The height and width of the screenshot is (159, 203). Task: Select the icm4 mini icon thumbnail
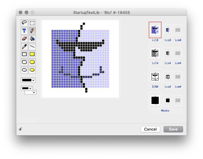178,53
